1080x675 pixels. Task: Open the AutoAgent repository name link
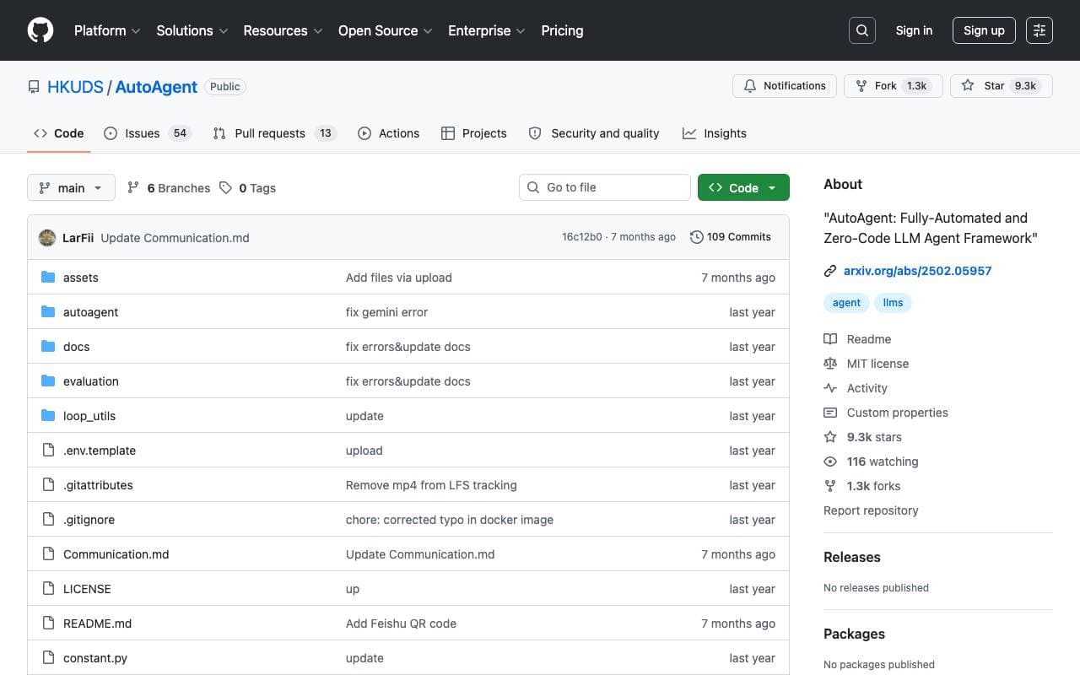click(156, 87)
